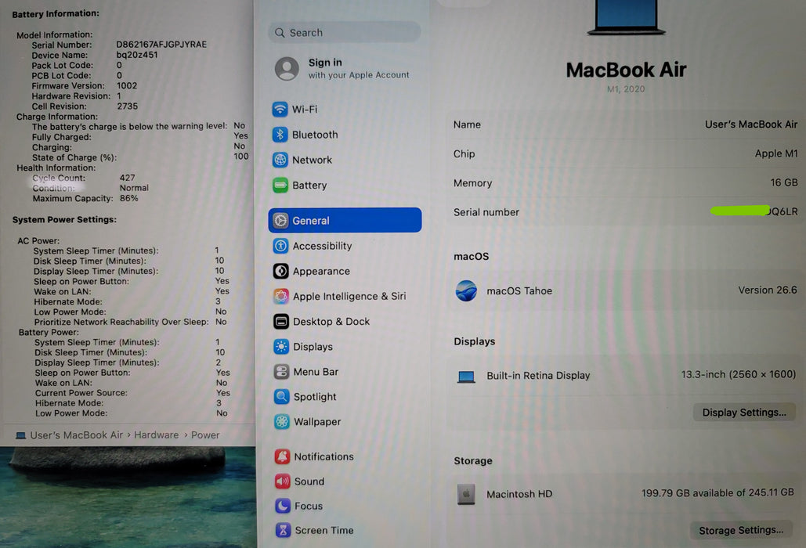
Task: Click the Chip value Apple M1
Action: coord(776,153)
